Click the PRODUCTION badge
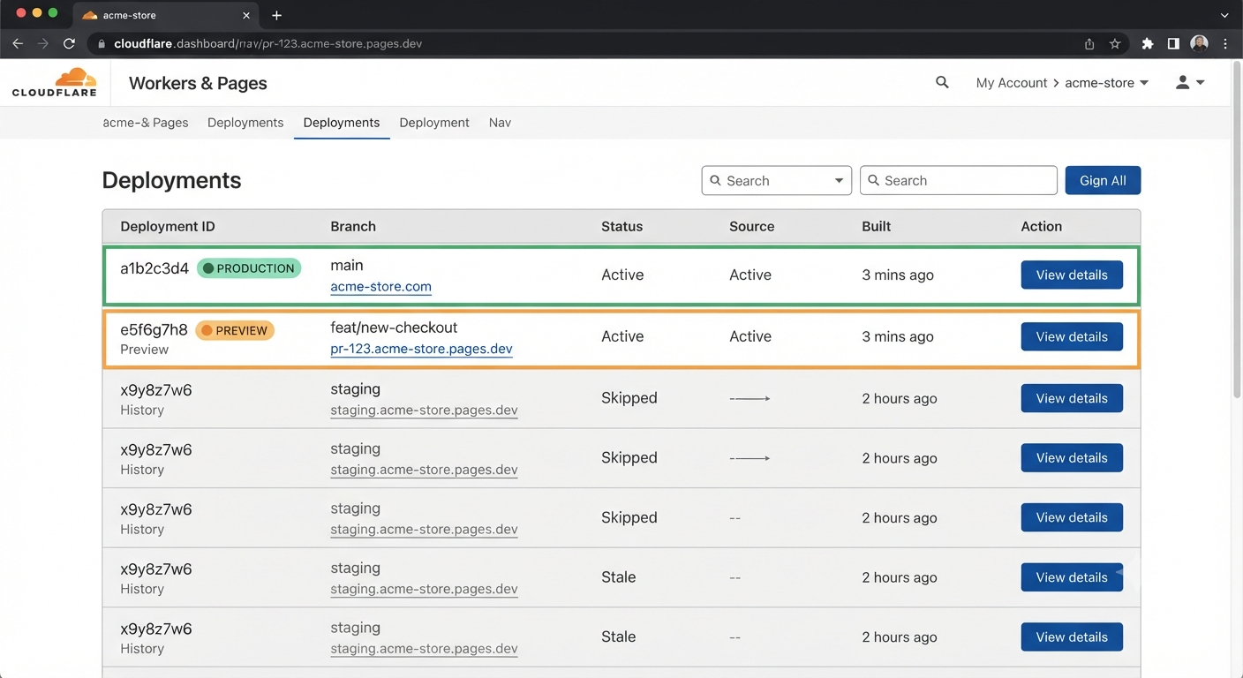Viewport: 1243px width, 678px height. coord(249,268)
